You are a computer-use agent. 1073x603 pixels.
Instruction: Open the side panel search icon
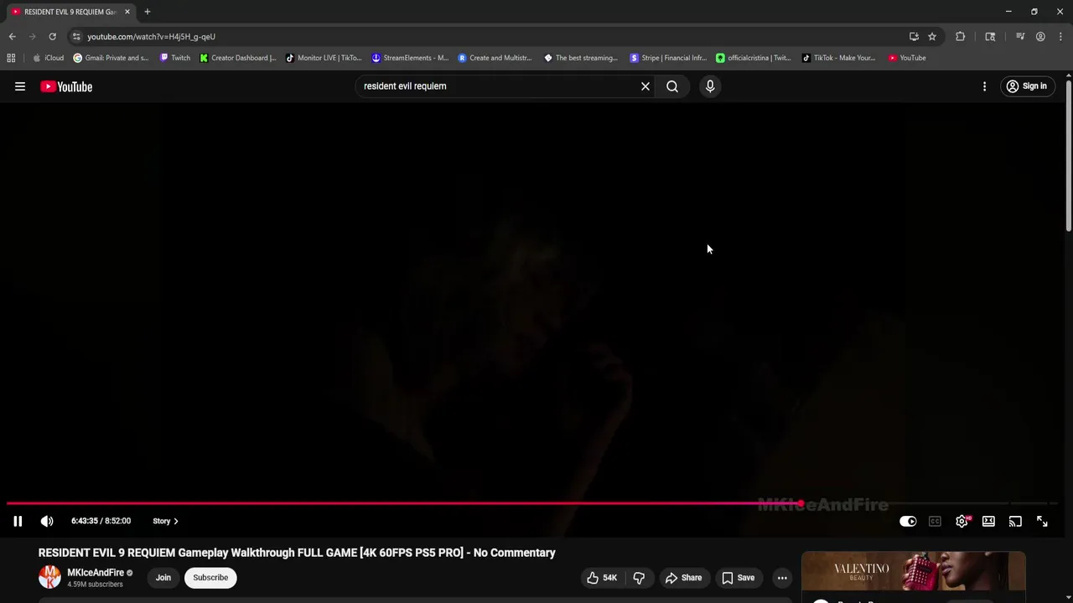(990, 37)
